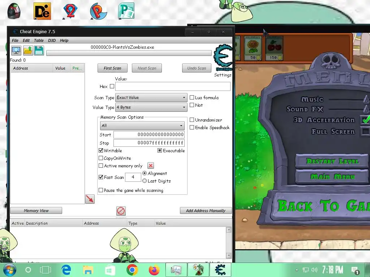The height and width of the screenshot is (277, 370).
Task: Toggle the Not checkbox
Action: click(192, 105)
